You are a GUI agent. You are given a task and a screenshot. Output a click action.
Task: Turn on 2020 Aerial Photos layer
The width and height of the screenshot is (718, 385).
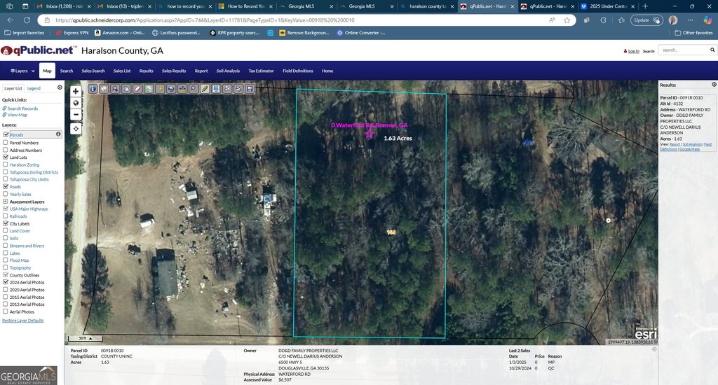click(x=6, y=290)
